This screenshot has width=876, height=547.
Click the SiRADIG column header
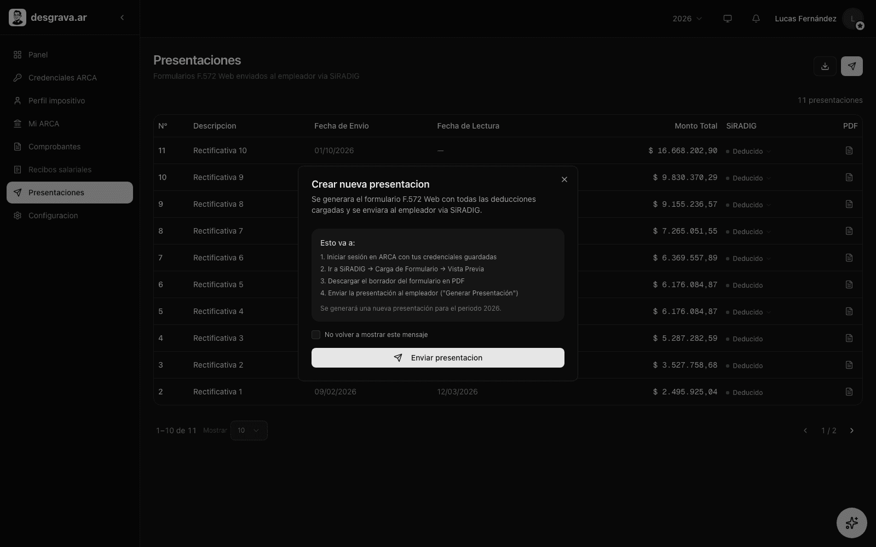(x=741, y=126)
